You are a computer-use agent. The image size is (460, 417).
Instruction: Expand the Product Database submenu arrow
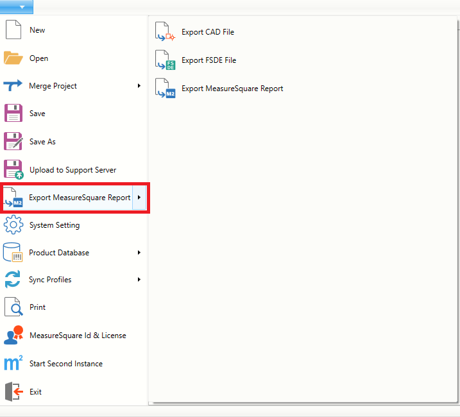click(139, 252)
